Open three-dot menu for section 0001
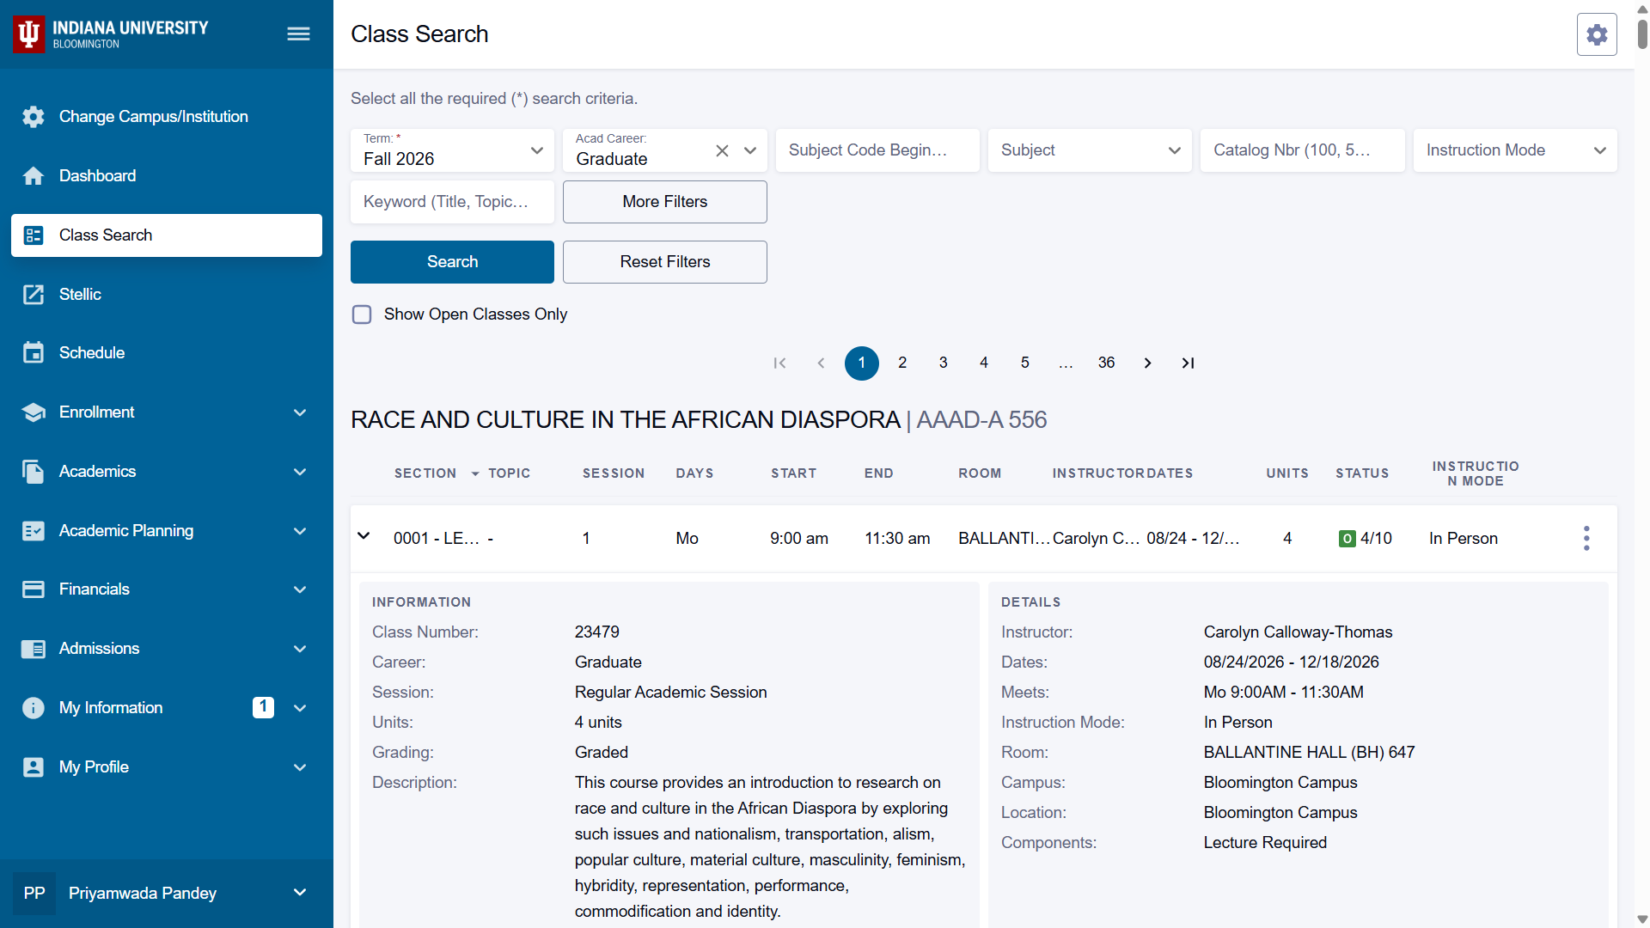Viewport: 1650px width, 928px height. point(1586,539)
